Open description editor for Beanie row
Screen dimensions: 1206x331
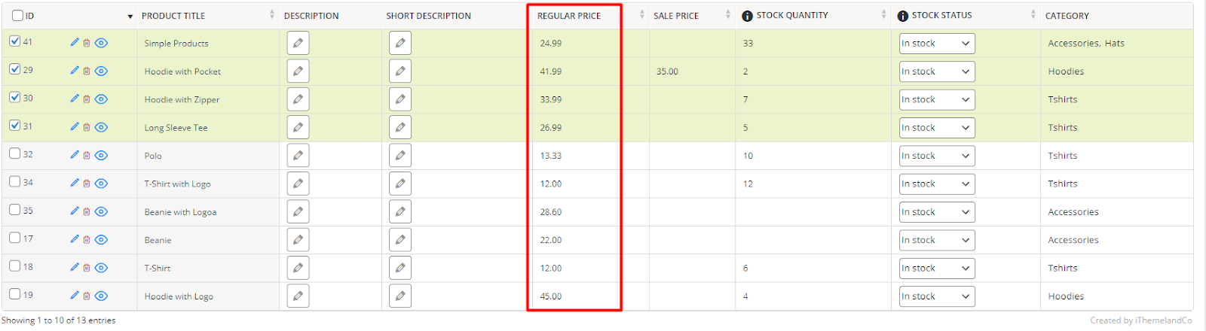point(298,240)
